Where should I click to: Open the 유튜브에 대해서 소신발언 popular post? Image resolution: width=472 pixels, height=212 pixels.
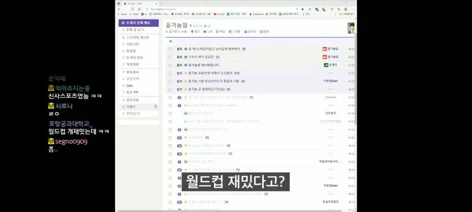(210, 73)
